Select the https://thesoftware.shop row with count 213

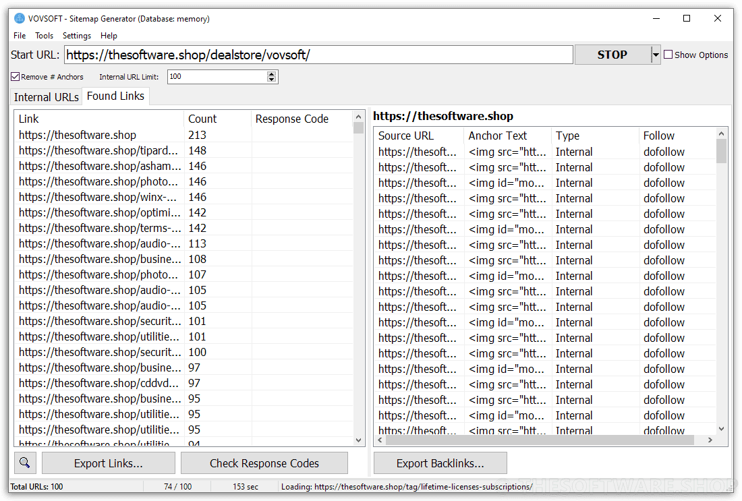183,135
